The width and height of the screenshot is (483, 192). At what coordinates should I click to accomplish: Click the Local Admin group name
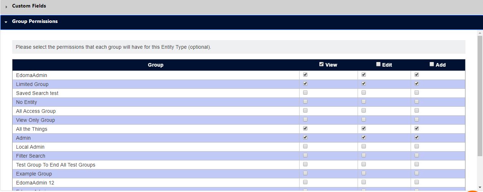[30, 147]
